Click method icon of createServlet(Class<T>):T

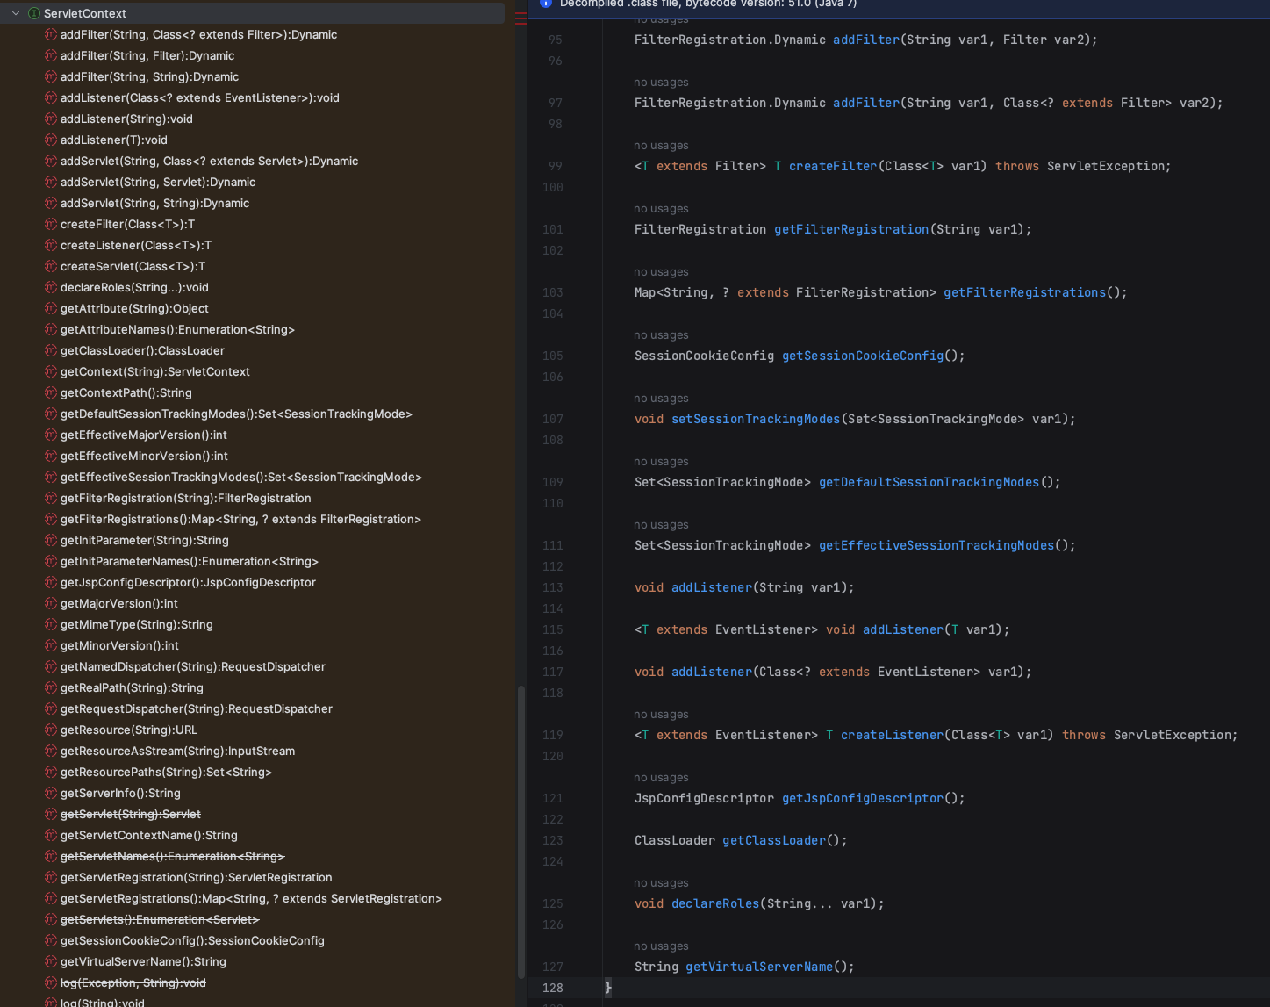51,266
